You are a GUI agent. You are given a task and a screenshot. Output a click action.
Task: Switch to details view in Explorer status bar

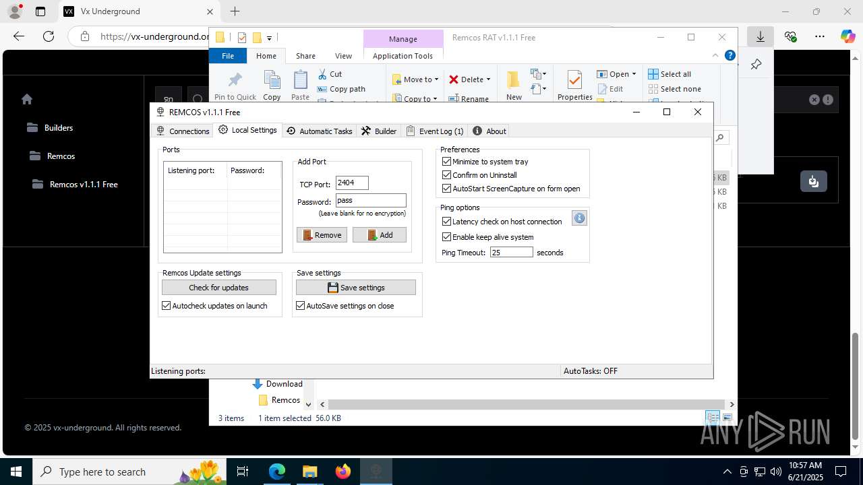coord(713,418)
